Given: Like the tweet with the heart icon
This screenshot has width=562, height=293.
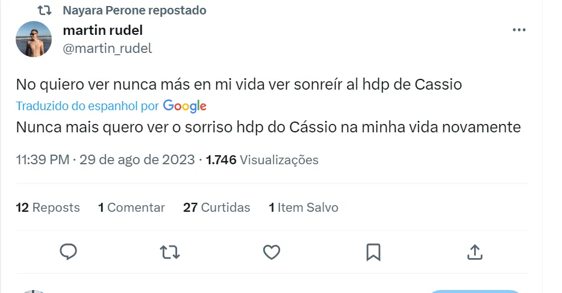Looking at the screenshot, I should tap(272, 251).
